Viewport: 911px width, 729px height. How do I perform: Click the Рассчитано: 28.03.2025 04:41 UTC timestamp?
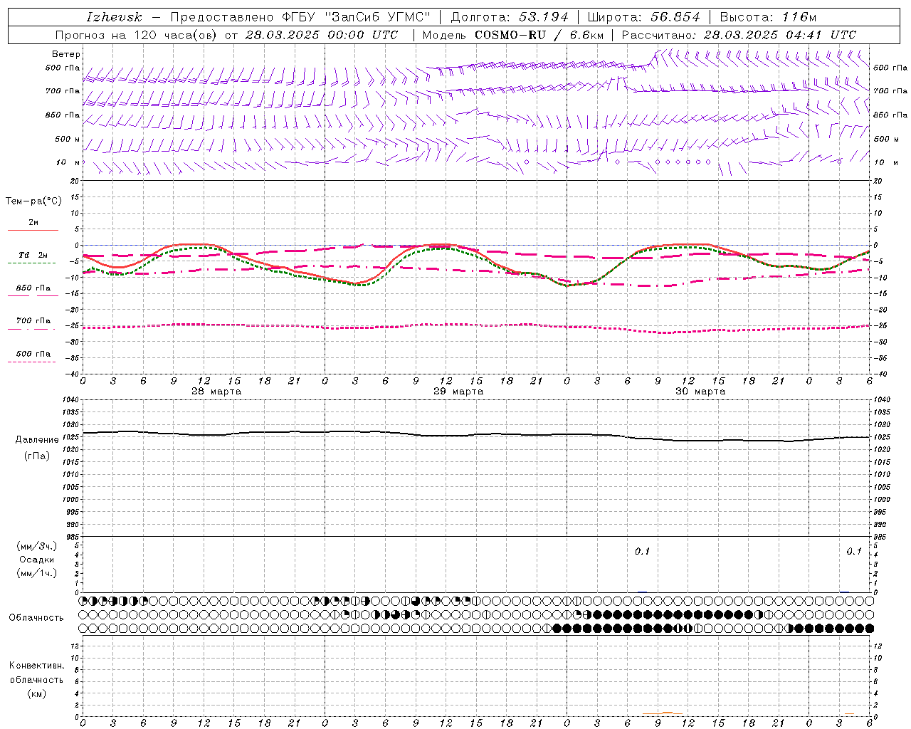739,35
